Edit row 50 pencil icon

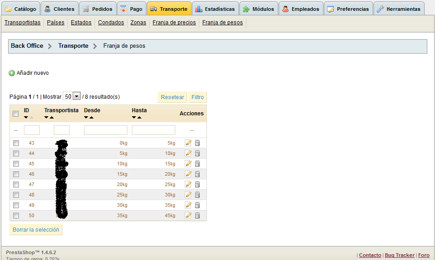(188, 215)
